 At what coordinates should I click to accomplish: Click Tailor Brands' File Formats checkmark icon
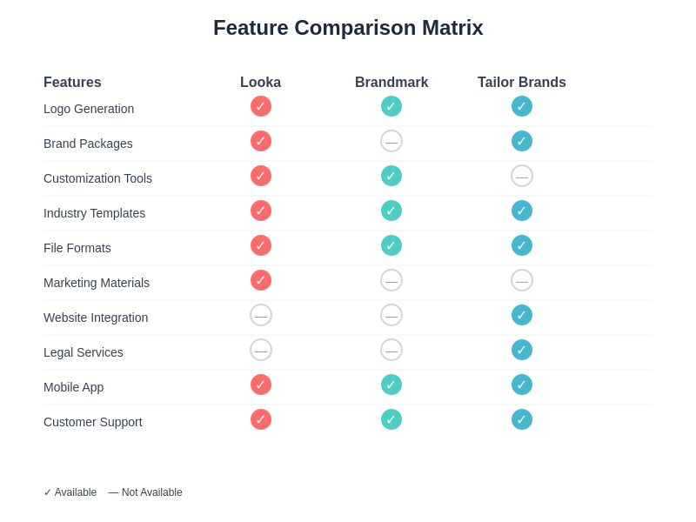[x=522, y=245]
